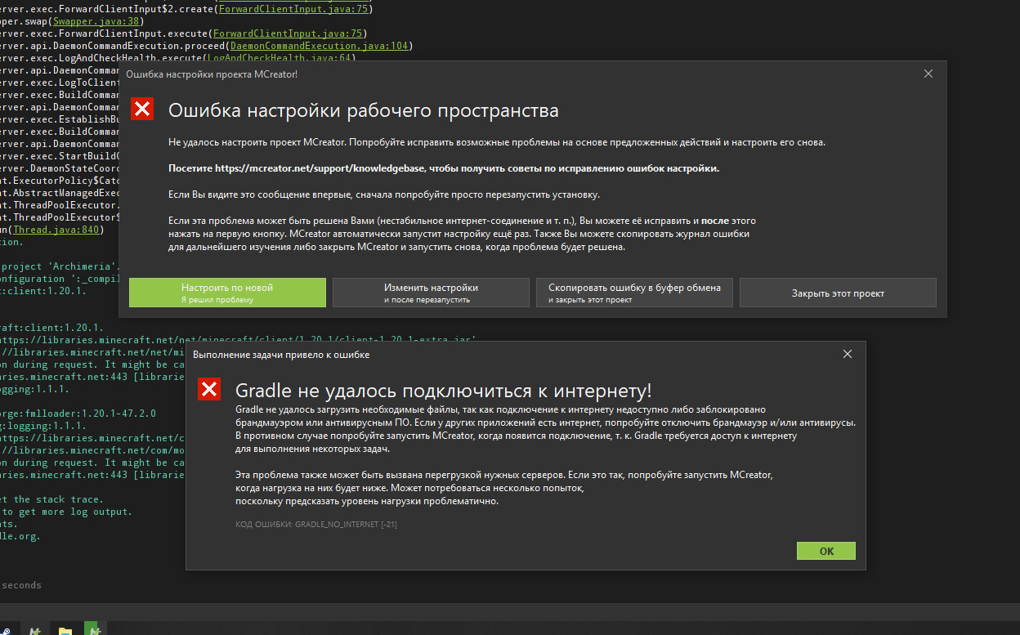Click the mcreator.net/support/knowledgebase text line

point(444,168)
